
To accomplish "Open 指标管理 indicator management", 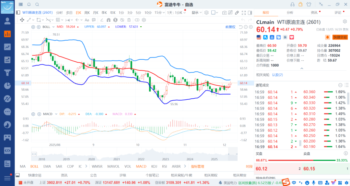I will (197, 167).
